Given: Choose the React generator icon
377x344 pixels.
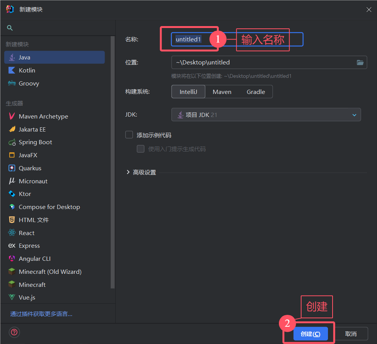Looking at the screenshot, I should pyautogui.click(x=12, y=233).
